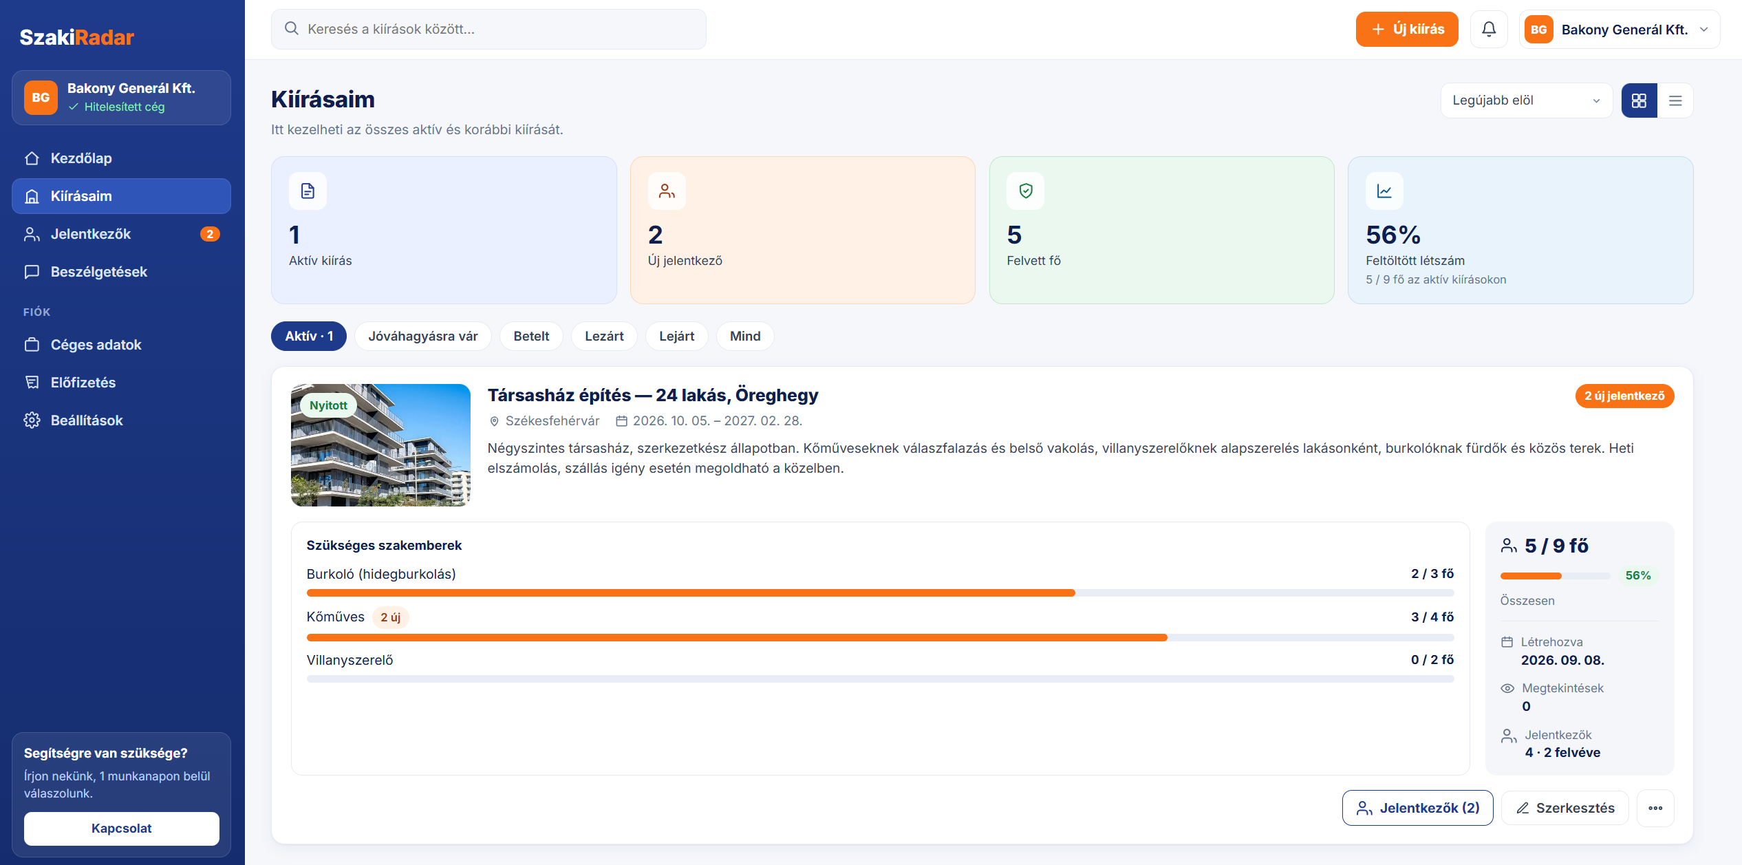The image size is (1742, 865).
Task: Click the Szerkesztés button
Action: click(1565, 808)
